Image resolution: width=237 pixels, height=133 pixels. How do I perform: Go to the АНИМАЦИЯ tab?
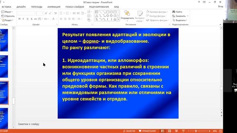54,7
